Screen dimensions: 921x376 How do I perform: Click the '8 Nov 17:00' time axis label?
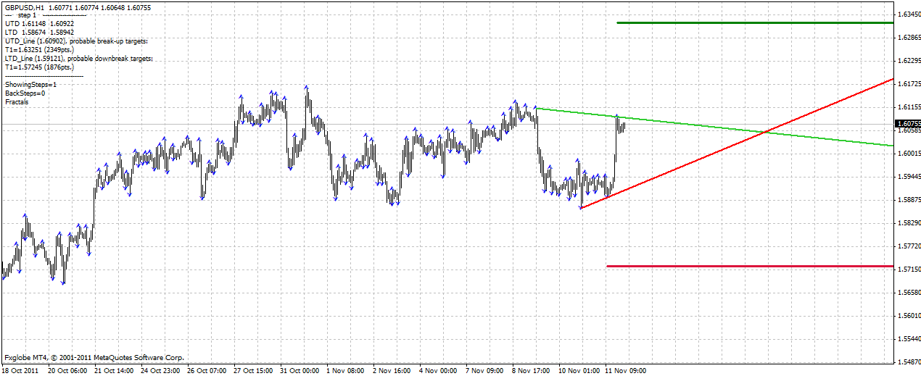click(532, 370)
